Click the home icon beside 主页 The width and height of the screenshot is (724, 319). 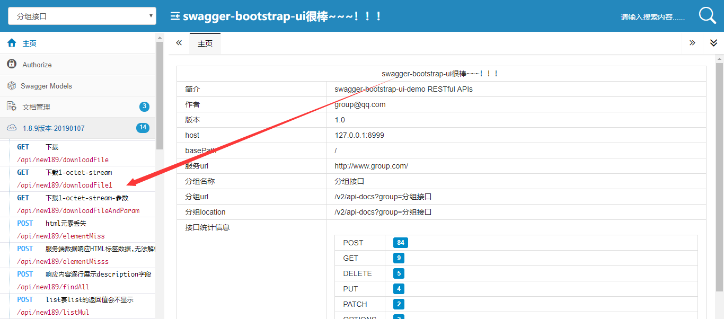click(x=12, y=43)
